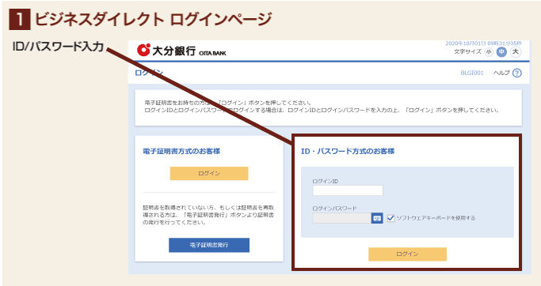Click the 電子証明書方式のお客様 heading
This screenshot has height=286, width=541.
[181, 151]
